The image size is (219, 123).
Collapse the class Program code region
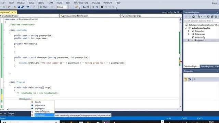tap(3, 82)
